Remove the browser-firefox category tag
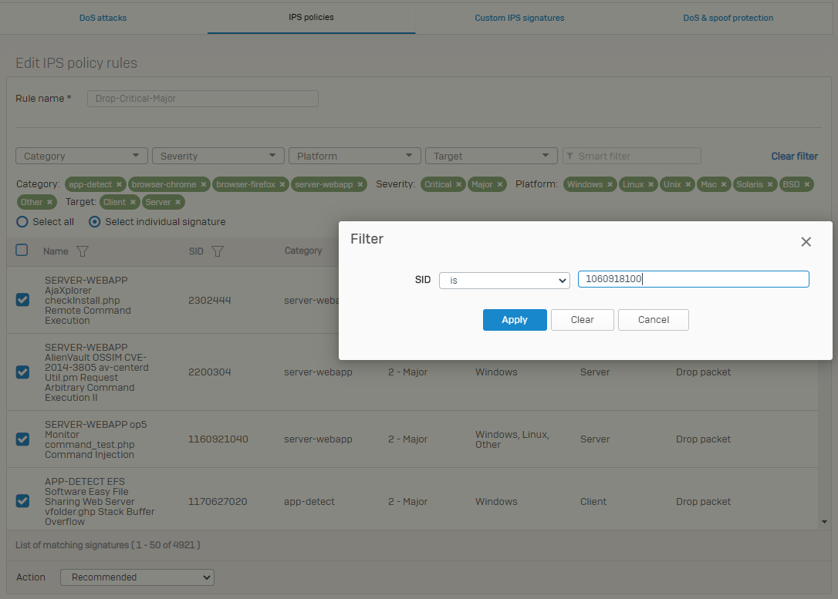Viewport: 838px width, 599px height. click(282, 184)
